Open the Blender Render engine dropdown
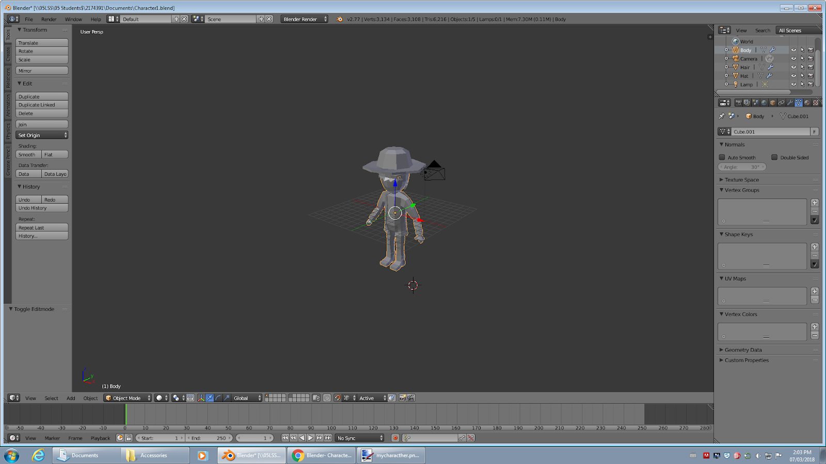Screen dimensions: 826x464 [x=304, y=19]
